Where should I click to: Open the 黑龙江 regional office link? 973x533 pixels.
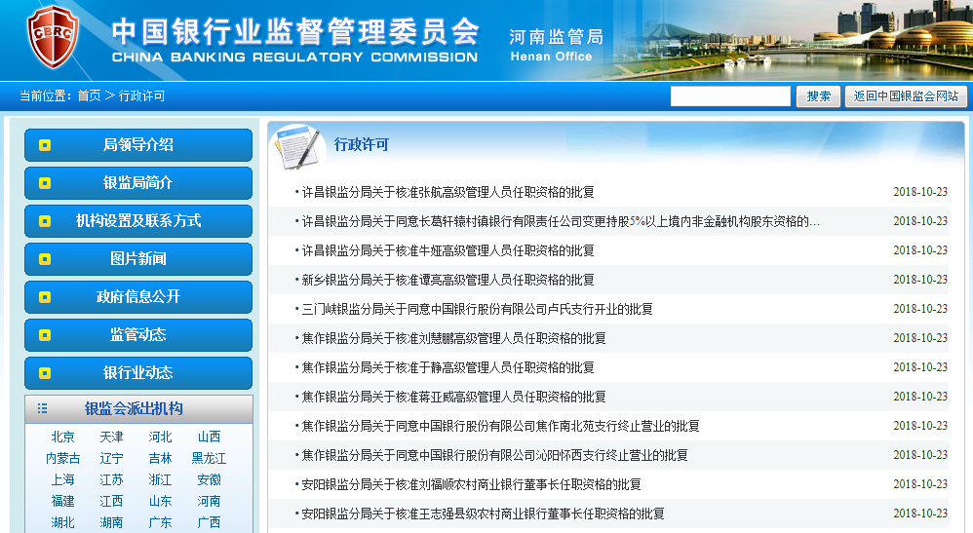209,459
